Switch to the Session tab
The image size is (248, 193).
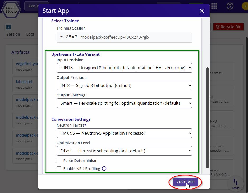(13, 34)
